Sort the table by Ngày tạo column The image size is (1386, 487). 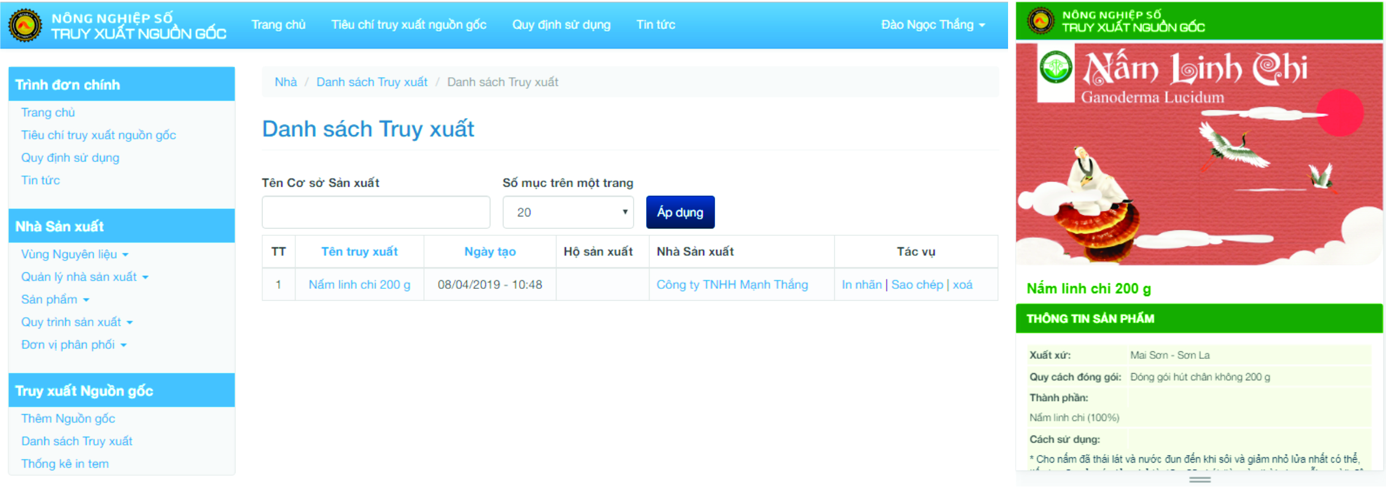[x=490, y=252]
